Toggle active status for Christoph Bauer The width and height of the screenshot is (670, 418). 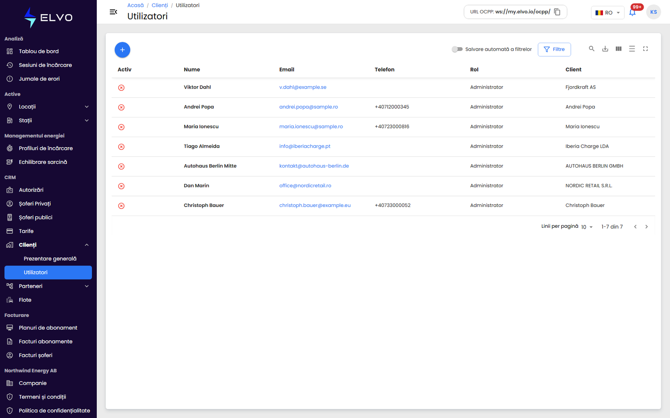pyautogui.click(x=121, y=206)
